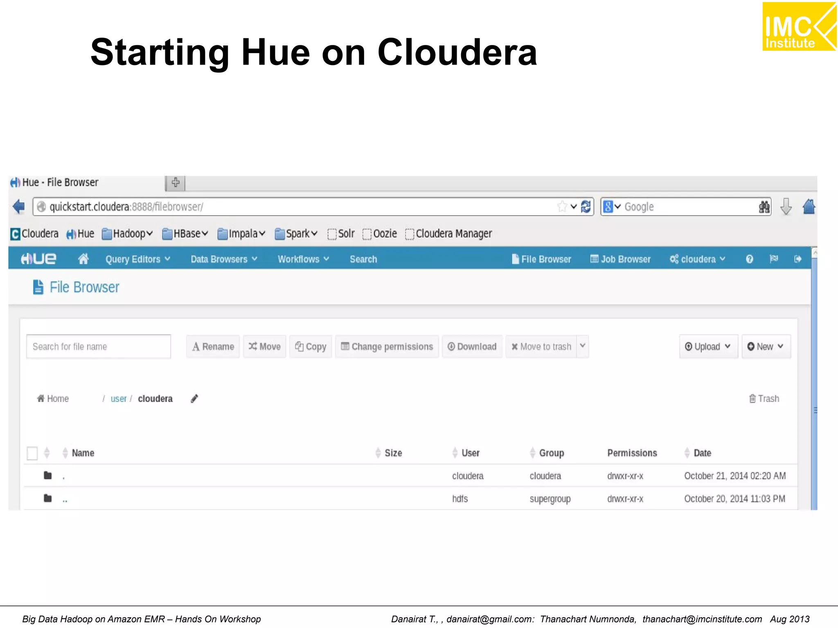Open the Workflows dropdown menu
The image size is (838, 628).
303,259
